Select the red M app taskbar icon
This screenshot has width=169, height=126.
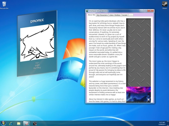(x=27, y=124)
